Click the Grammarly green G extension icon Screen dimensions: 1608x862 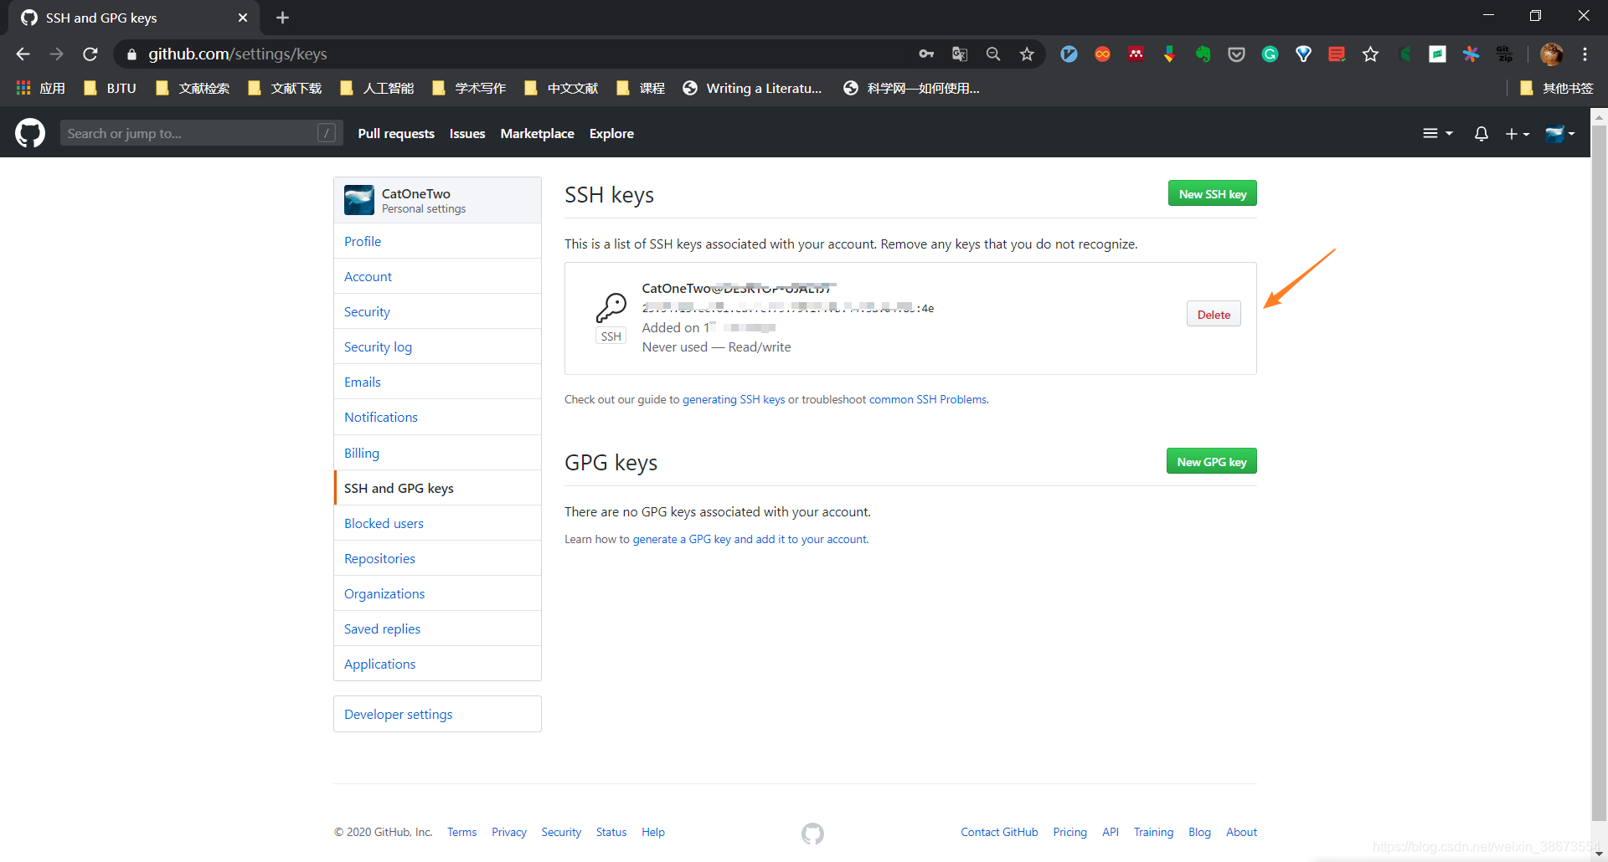[x=1270, y=54]
